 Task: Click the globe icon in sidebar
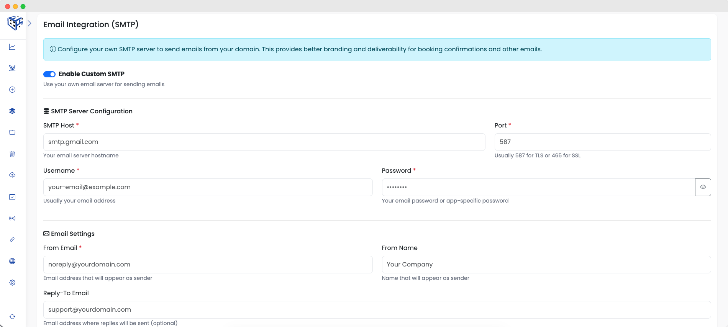(12, 261)
